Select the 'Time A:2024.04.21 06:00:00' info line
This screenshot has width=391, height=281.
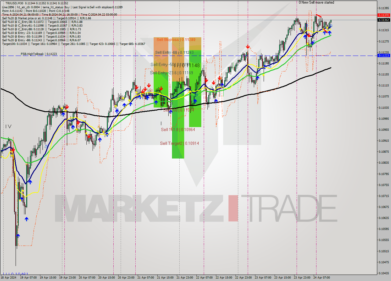59,14
